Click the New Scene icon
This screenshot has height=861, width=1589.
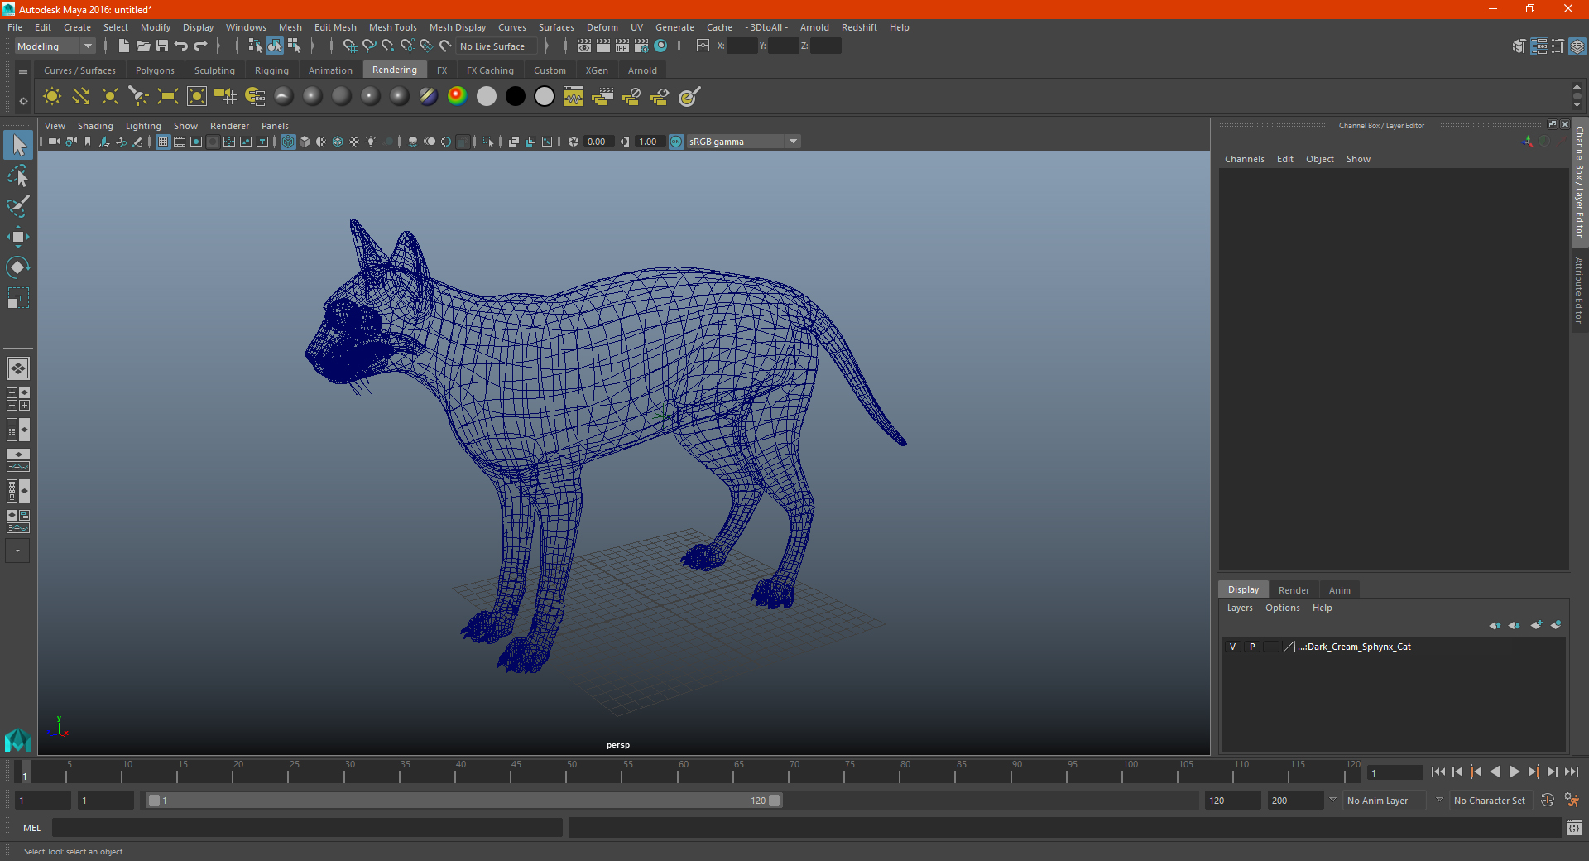tap(123, 46)
